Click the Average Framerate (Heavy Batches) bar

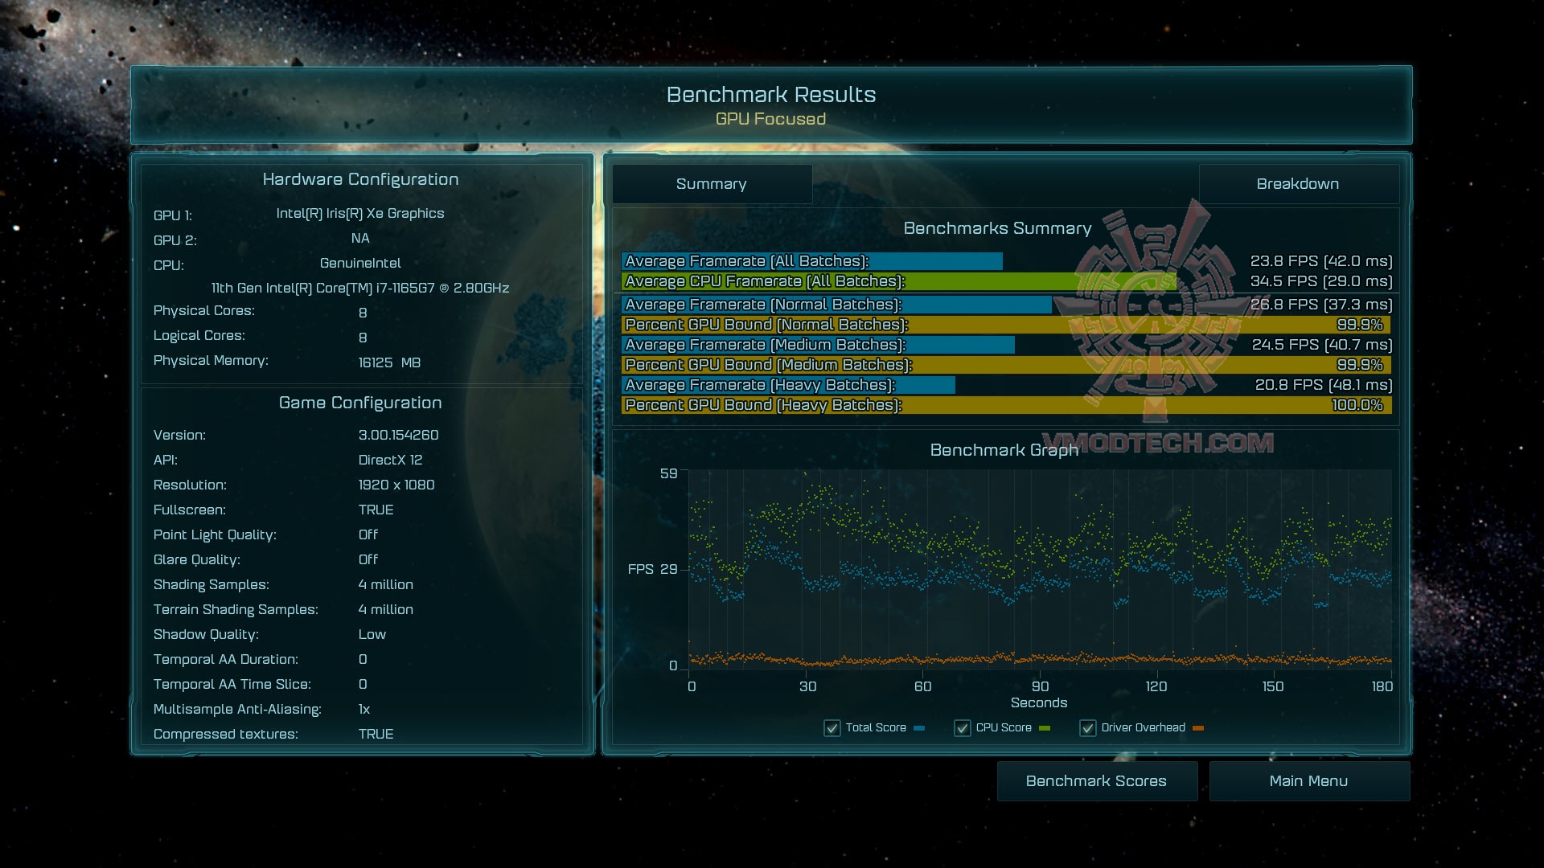(788, 385)
